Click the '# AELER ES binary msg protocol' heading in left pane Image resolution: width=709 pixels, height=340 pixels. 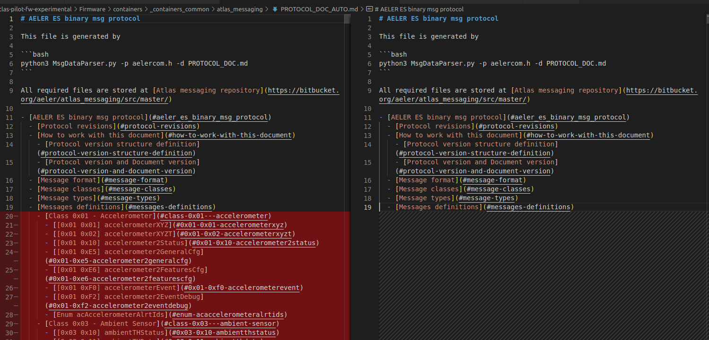click(80, 18)
